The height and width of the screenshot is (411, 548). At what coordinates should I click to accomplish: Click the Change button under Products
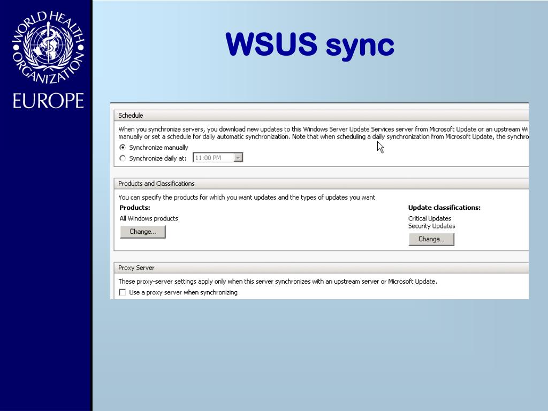click(142, 232)
